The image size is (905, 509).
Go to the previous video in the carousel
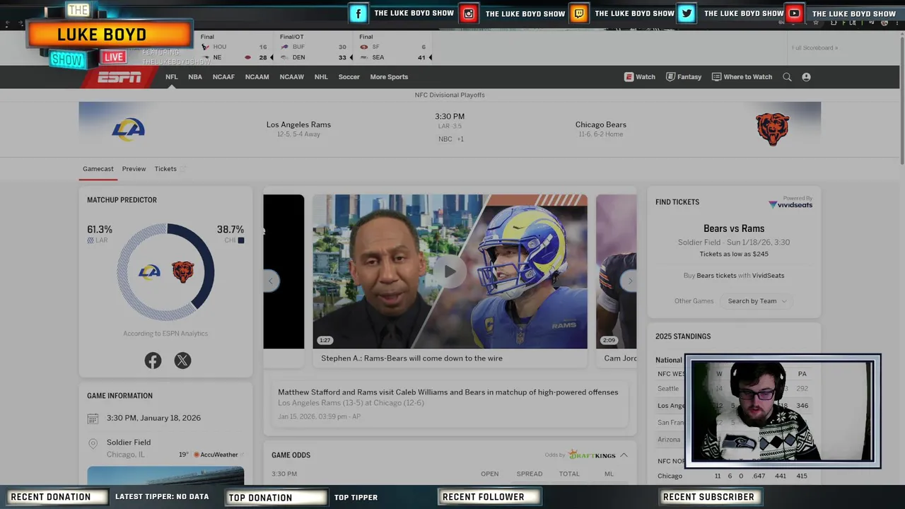[x=270, y=281]
